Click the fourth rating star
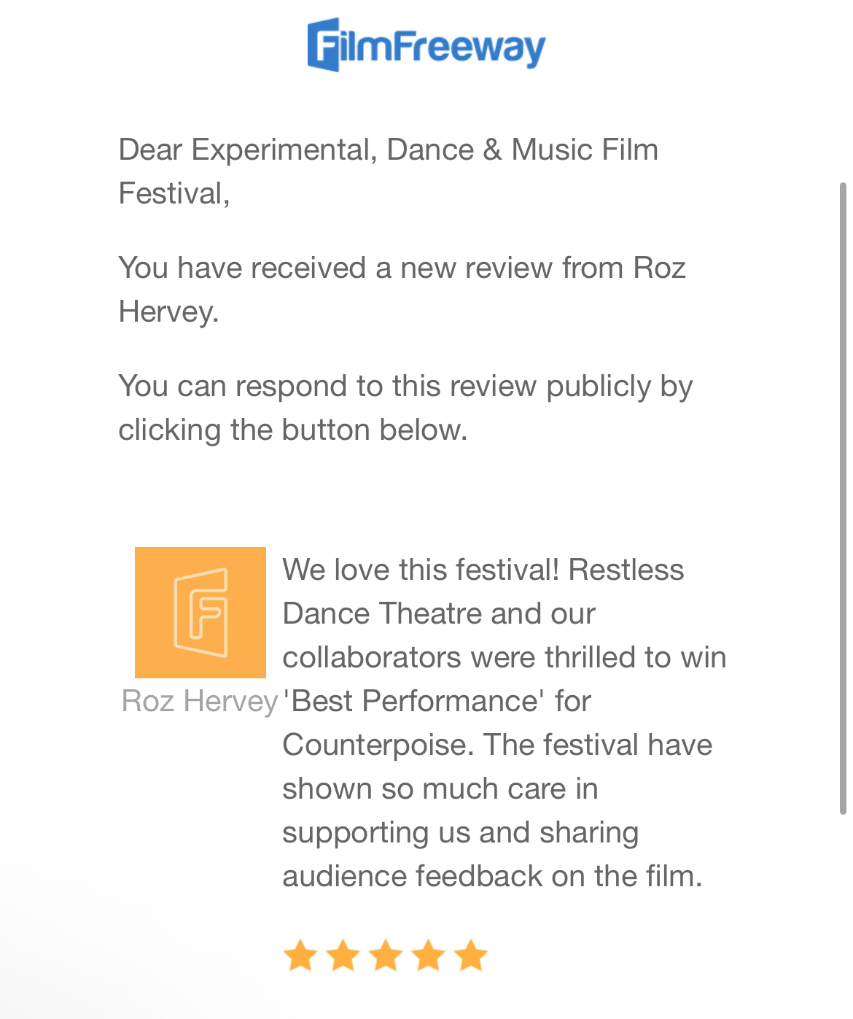Screen dimensions: 853x1019 coord(429,956)
